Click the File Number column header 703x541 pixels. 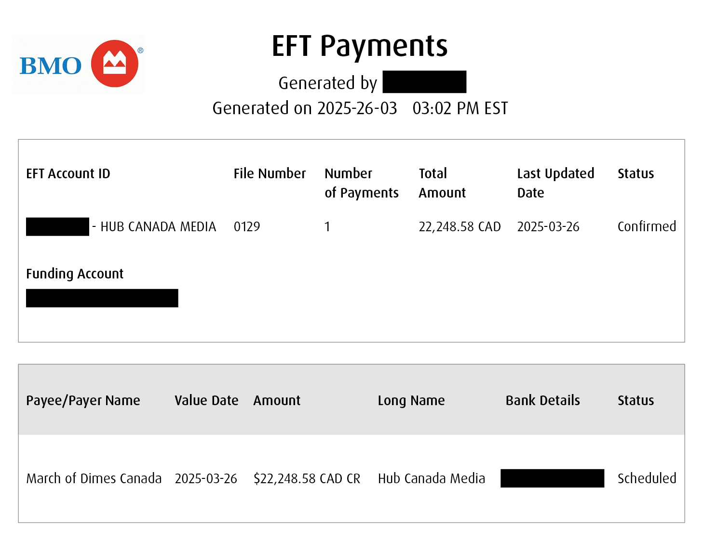pyautogui.click(x=270, y=173)
